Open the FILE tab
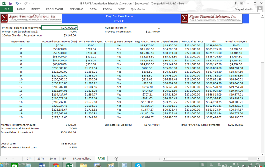Viewport: 265px width, 167px height. 7,9
